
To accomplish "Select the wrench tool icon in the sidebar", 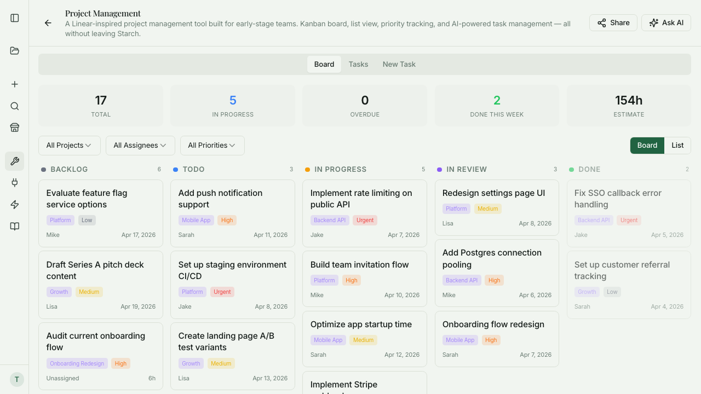I will coord(14,161).
